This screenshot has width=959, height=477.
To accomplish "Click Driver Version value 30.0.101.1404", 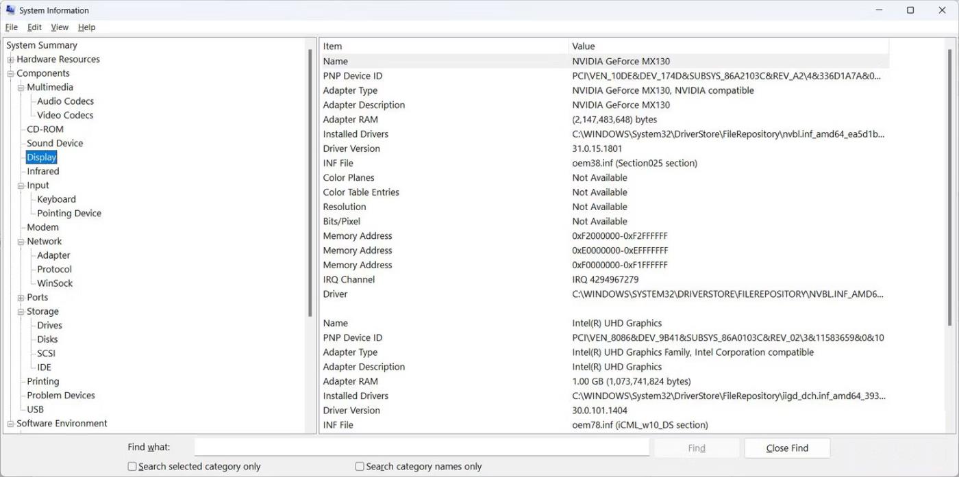I will (x=600, y=411).
